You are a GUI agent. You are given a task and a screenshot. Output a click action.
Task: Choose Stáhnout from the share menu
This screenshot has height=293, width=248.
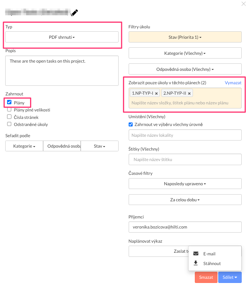(212, 264)
